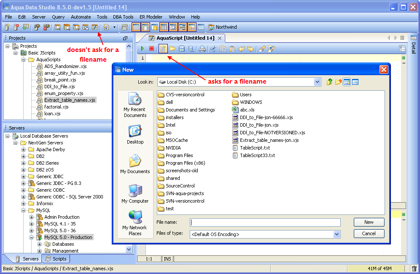Click the Cut scissors icon
420x274 pixels.
(x=213, y=49)
